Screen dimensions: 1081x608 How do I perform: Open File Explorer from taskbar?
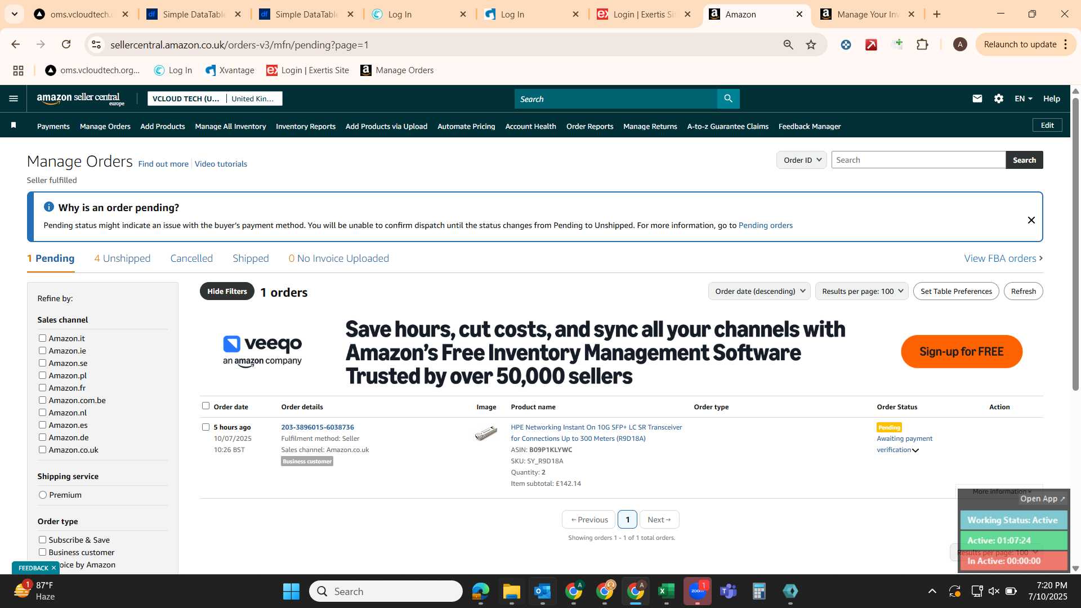511,591
